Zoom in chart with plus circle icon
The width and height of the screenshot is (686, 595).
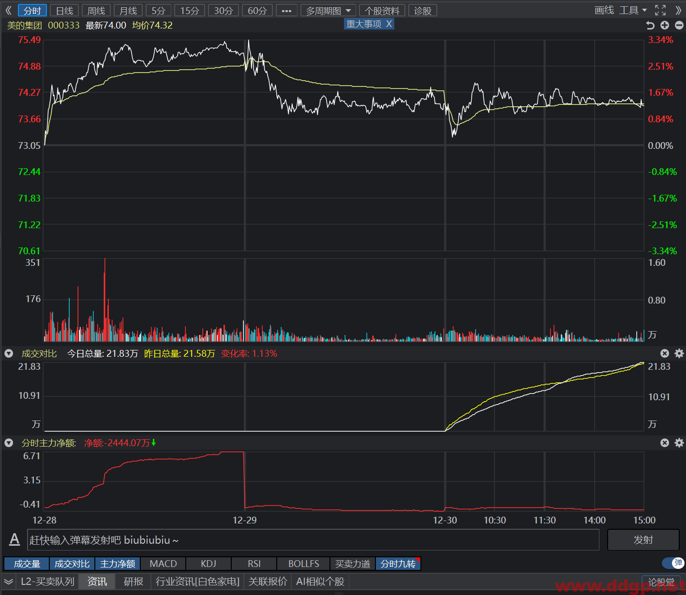pos(665,25)
